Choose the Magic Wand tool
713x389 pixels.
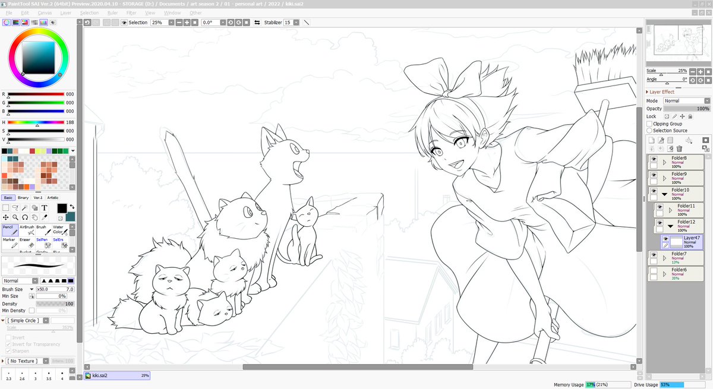25,208
